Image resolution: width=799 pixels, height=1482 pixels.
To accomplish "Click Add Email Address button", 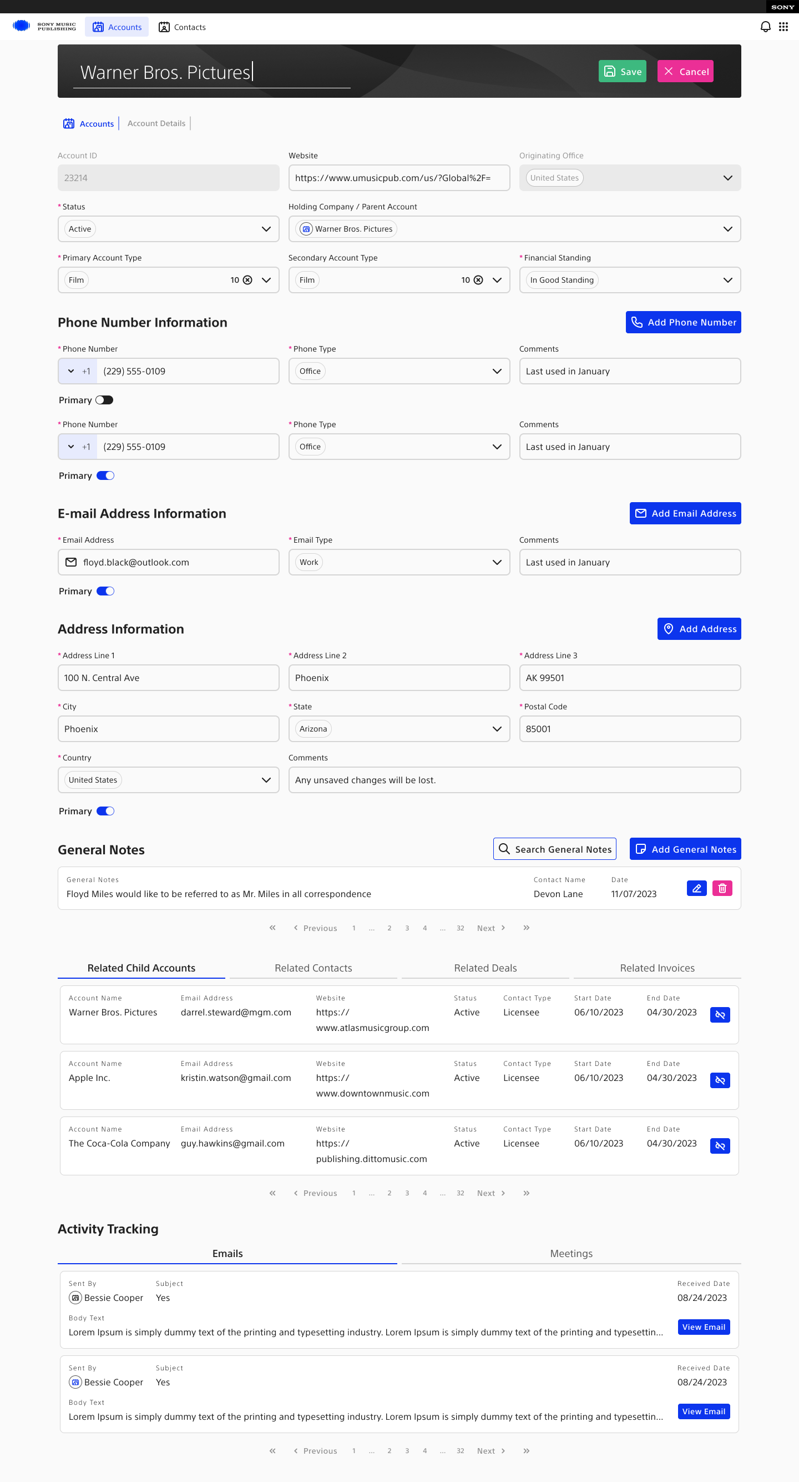I will [x=685, y=513].
